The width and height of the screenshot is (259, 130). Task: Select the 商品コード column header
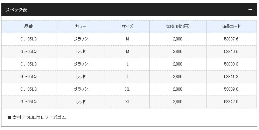231,26
